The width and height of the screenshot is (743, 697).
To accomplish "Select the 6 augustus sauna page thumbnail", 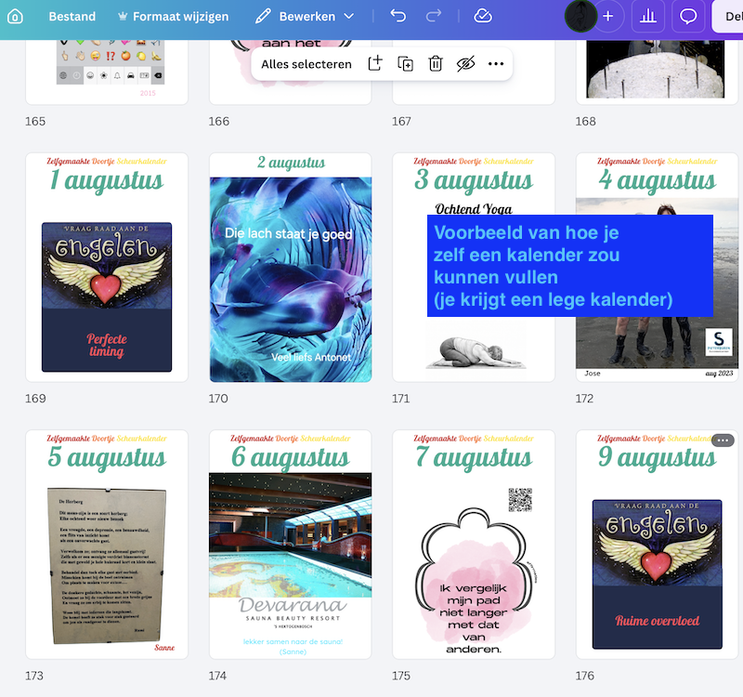I will tap(290, 544).
